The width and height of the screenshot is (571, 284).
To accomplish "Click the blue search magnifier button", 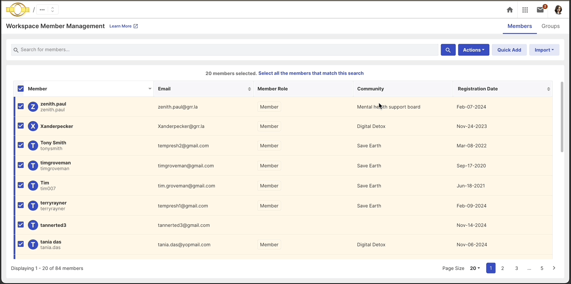I will point(448,50).
